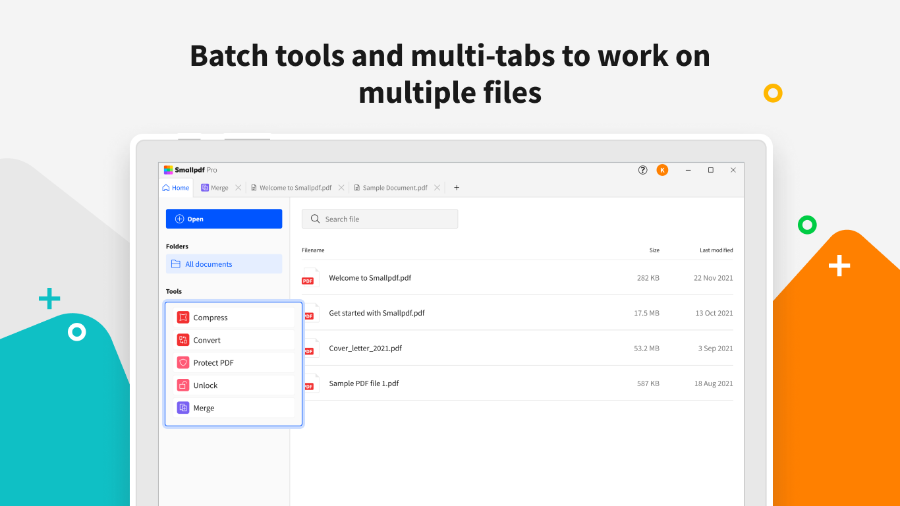
Task: Click the 53.2 MB size value
Action: click(647, 349)
